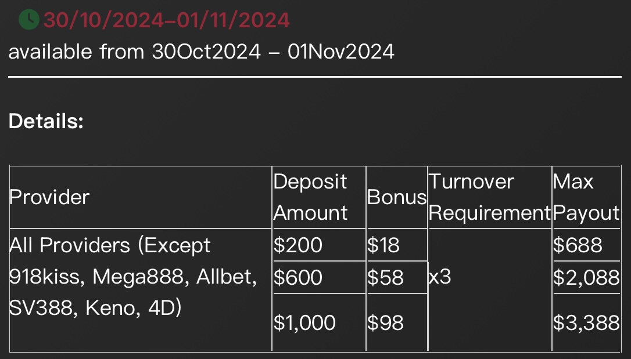This screenshot has height=359, width=631.
Task: Click the All Providers exception cell
Action: [x=134, y=277]
